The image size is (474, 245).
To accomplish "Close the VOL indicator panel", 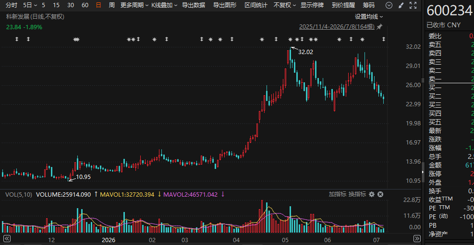I will 380,194.
